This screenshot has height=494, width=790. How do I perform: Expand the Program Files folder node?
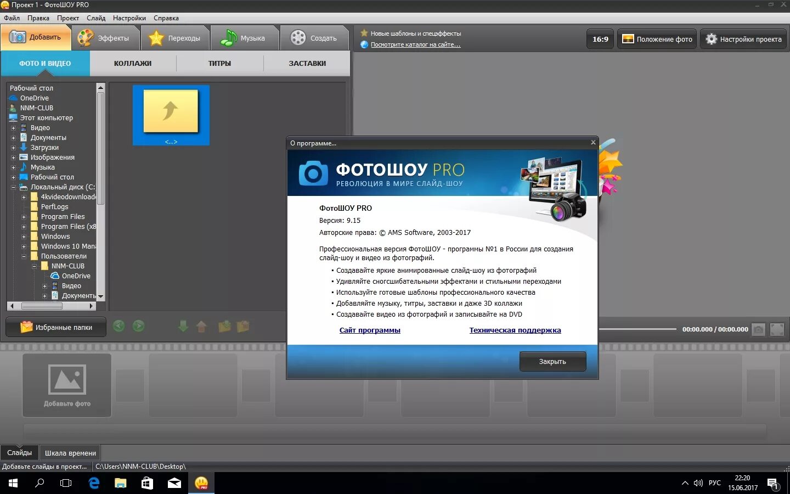click(x=24, y=217)
